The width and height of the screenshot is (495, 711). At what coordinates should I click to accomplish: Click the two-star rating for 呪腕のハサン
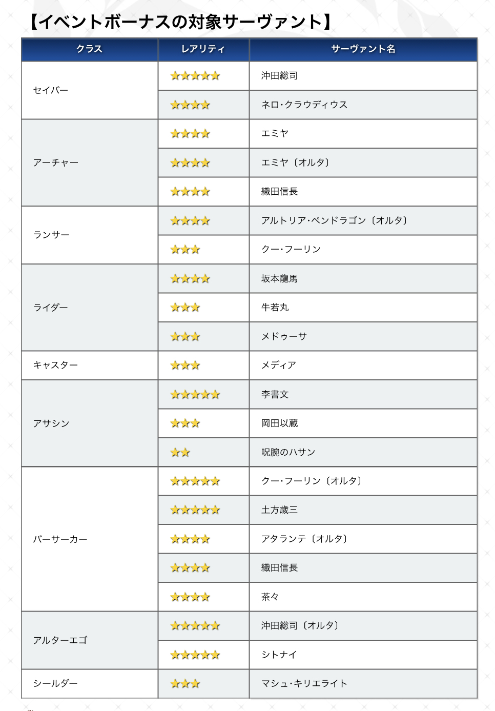pyautogui.click(x=180, y=452)
